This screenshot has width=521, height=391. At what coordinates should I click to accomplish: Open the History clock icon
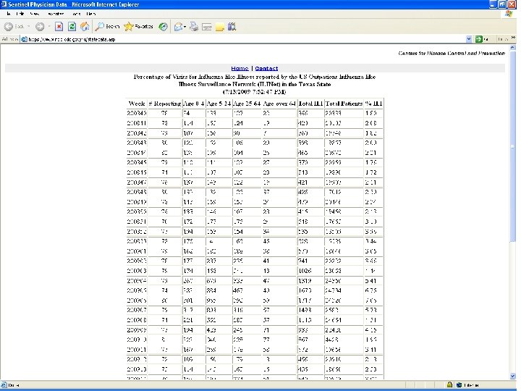point(163,27)
